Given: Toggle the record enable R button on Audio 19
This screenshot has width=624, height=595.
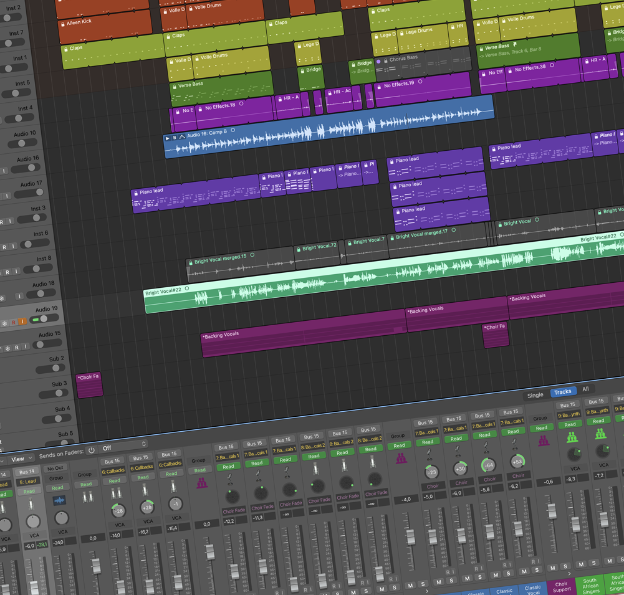Looking at the screenshot, I should pyautogui.click(x=14, y=323).
